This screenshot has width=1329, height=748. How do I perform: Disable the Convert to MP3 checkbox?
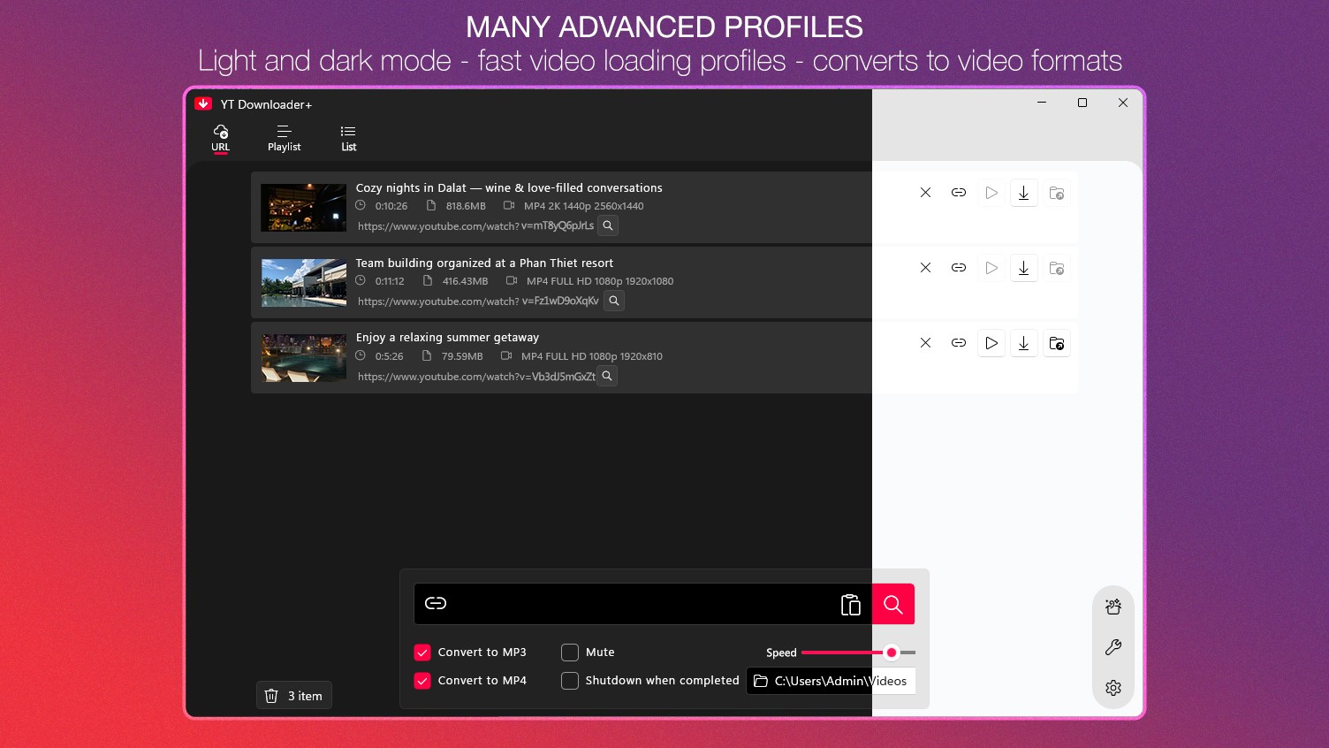point(421,652)
